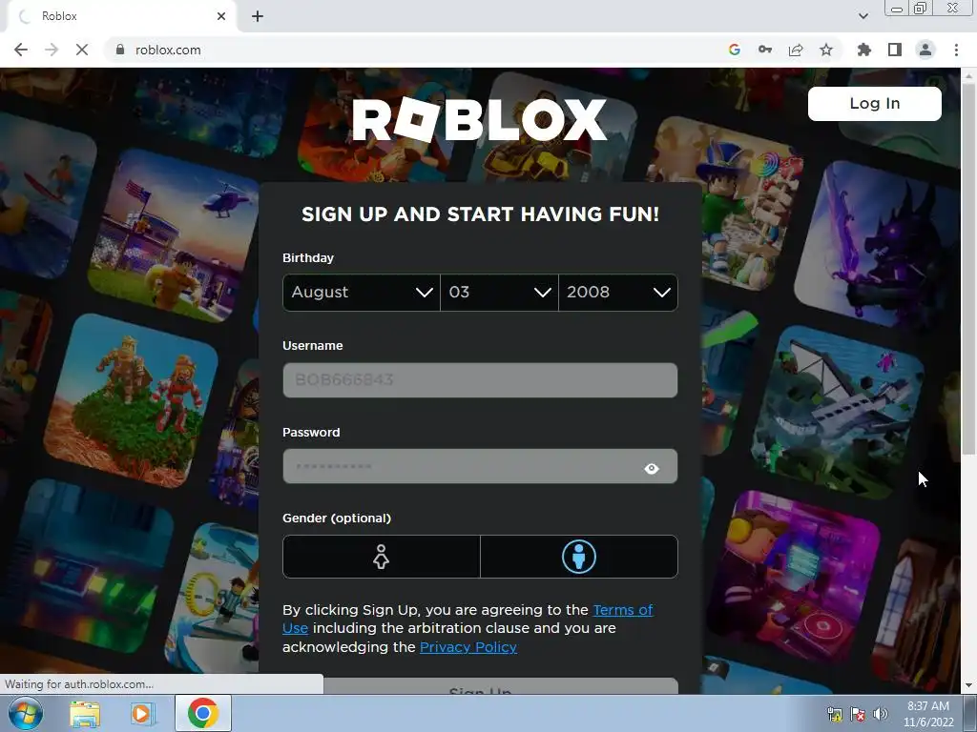Open the tab search chevron
This screenshot has height=732, width=977.
(x=863, y=16)
